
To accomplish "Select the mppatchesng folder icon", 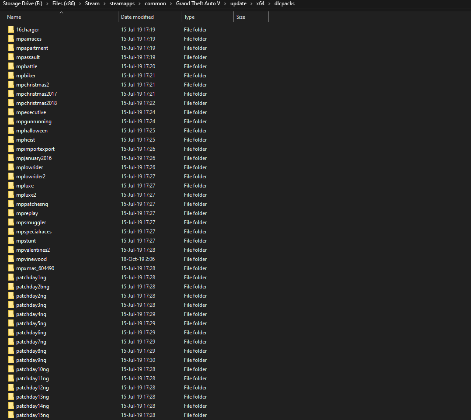I will click(x=11, y=204).
